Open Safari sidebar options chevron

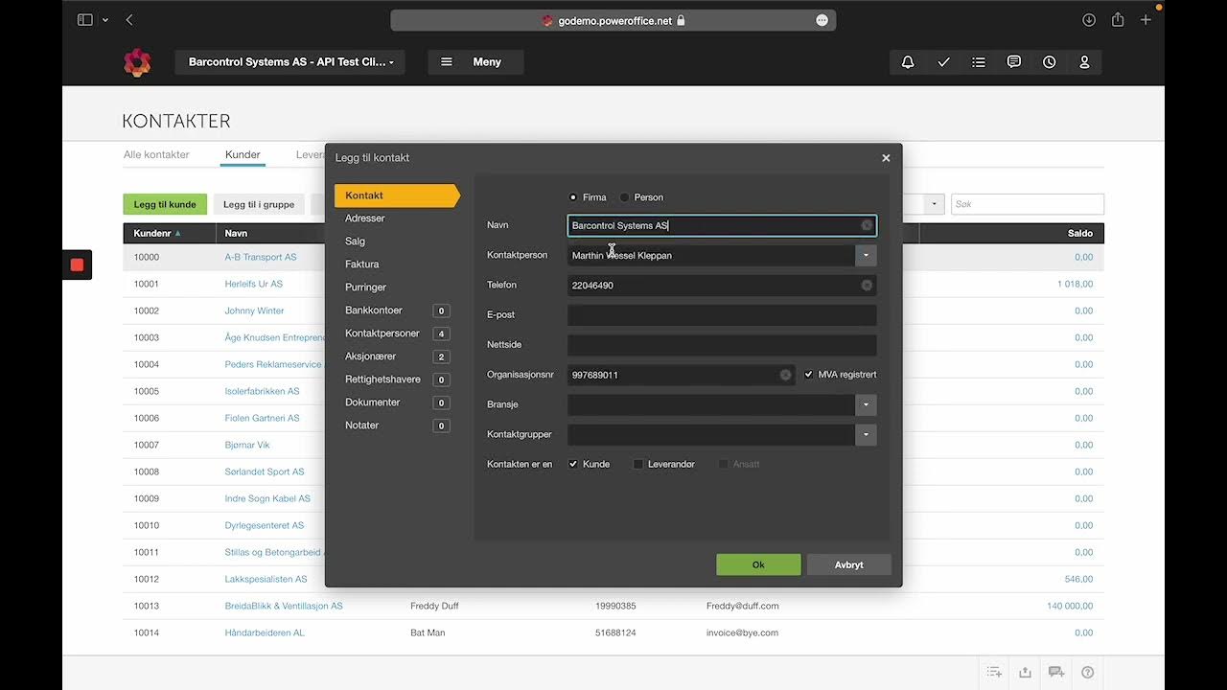pyautogui.click(x=104, y=20)
